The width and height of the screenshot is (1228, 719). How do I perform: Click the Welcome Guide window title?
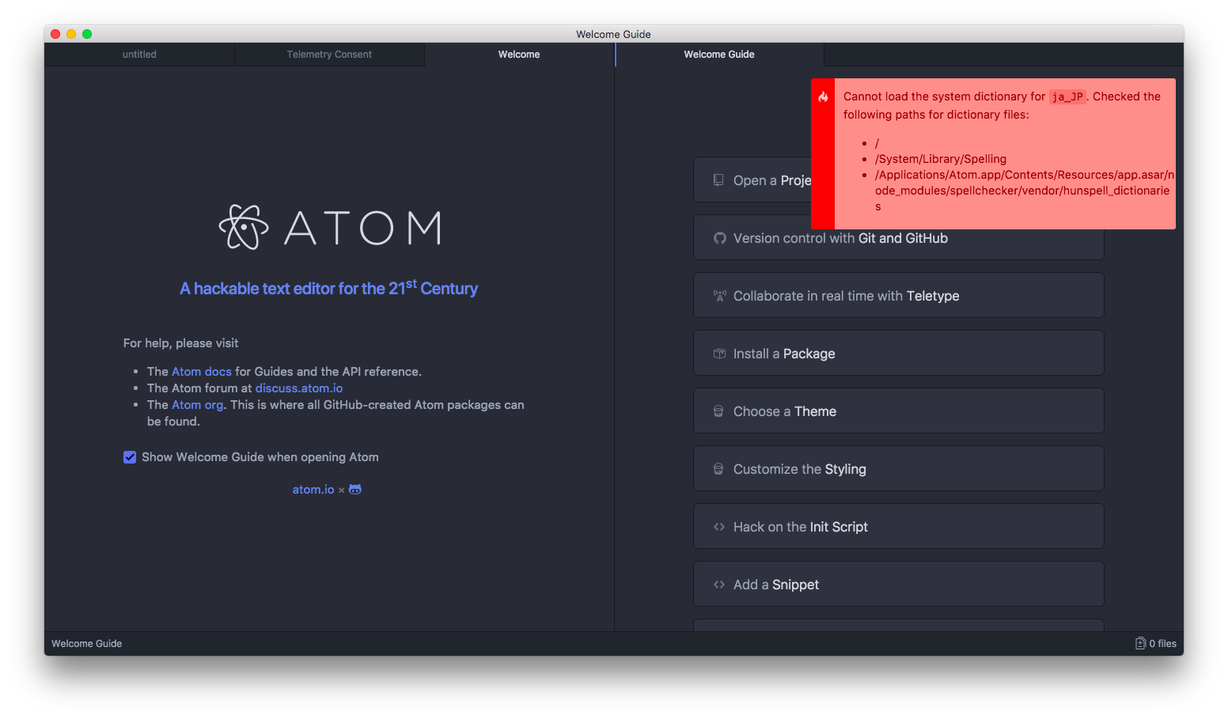[613, 34]
